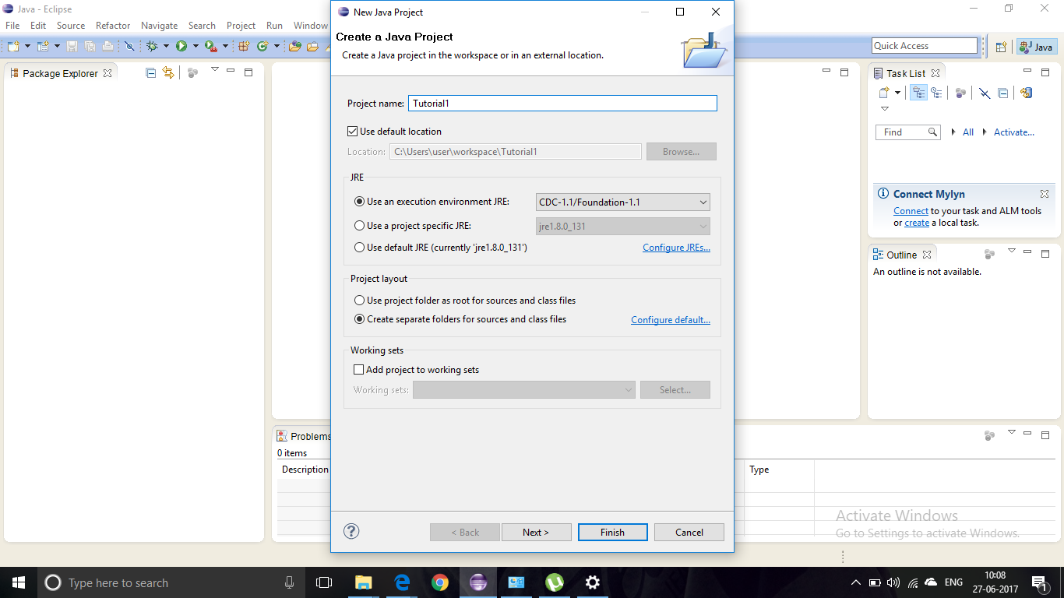Open the New wizard dropdown arrow

tap(27, 46)
